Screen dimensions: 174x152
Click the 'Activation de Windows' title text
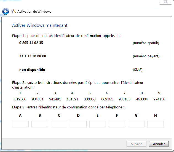pos(34,12)
